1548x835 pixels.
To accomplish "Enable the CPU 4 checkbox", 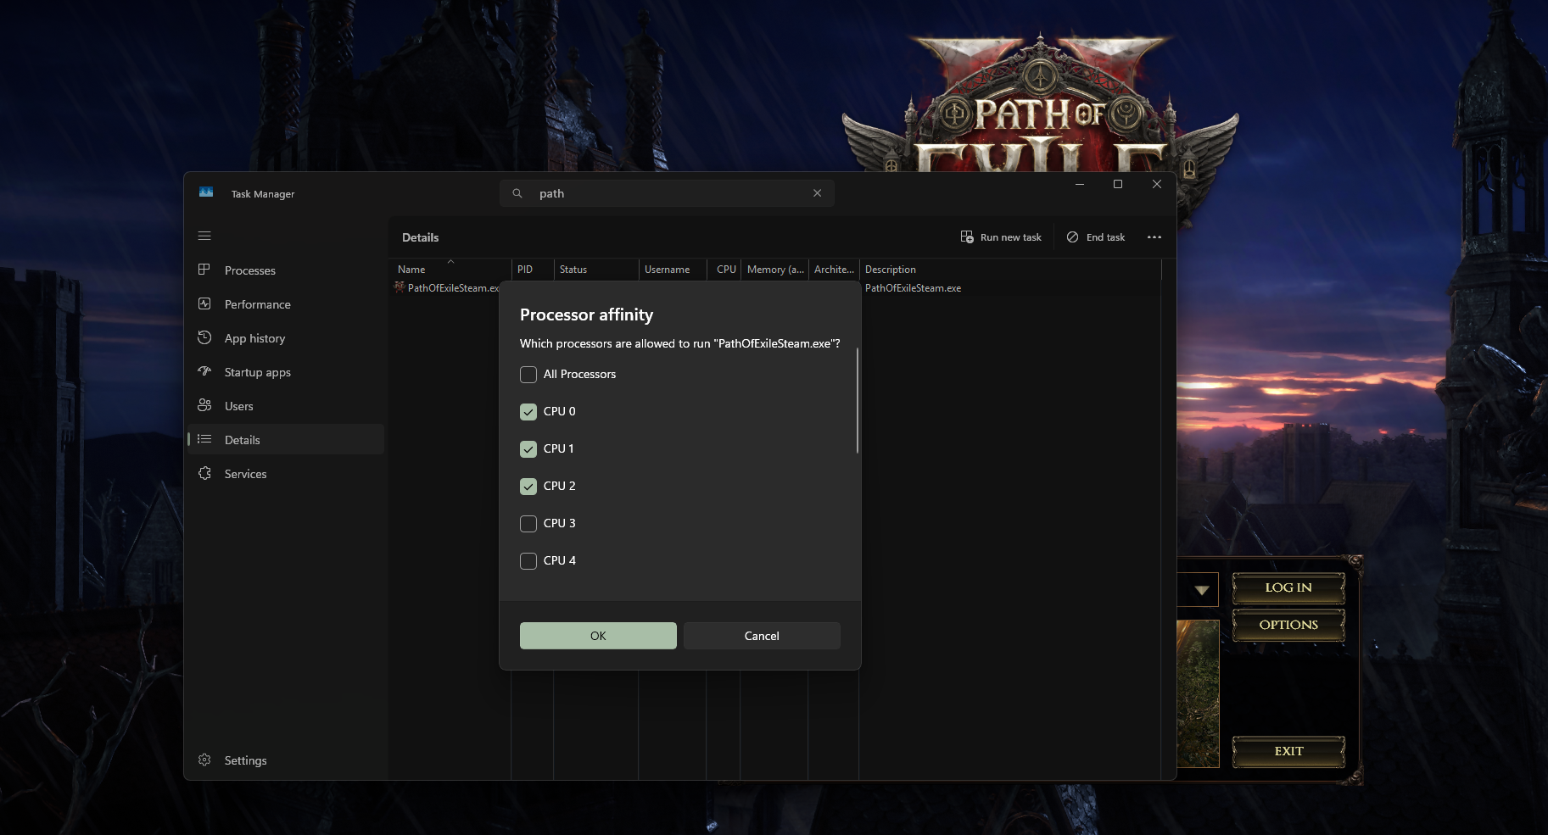I will [528, 561].
